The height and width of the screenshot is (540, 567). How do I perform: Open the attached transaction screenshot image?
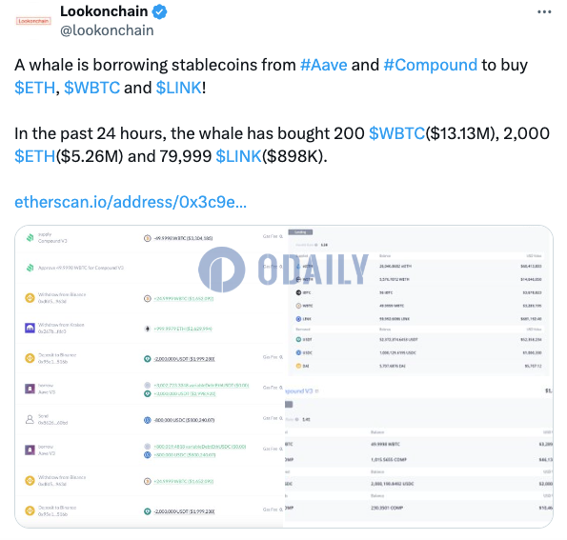tap(284, 376)
